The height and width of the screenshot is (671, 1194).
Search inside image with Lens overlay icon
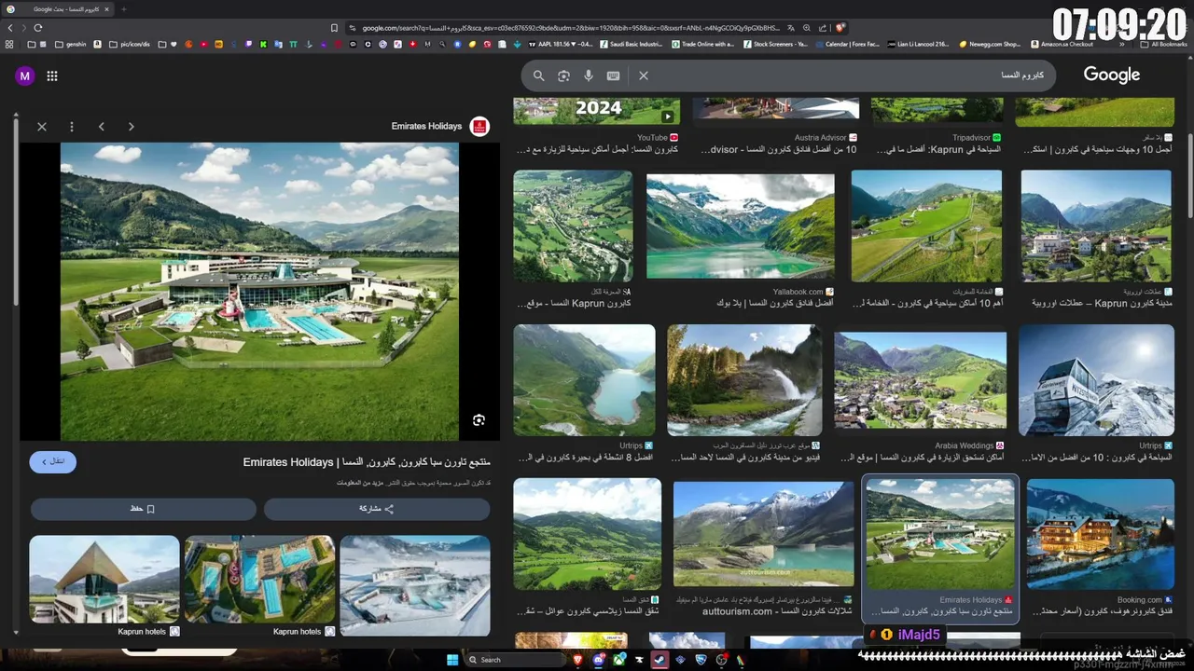point(479,420)
